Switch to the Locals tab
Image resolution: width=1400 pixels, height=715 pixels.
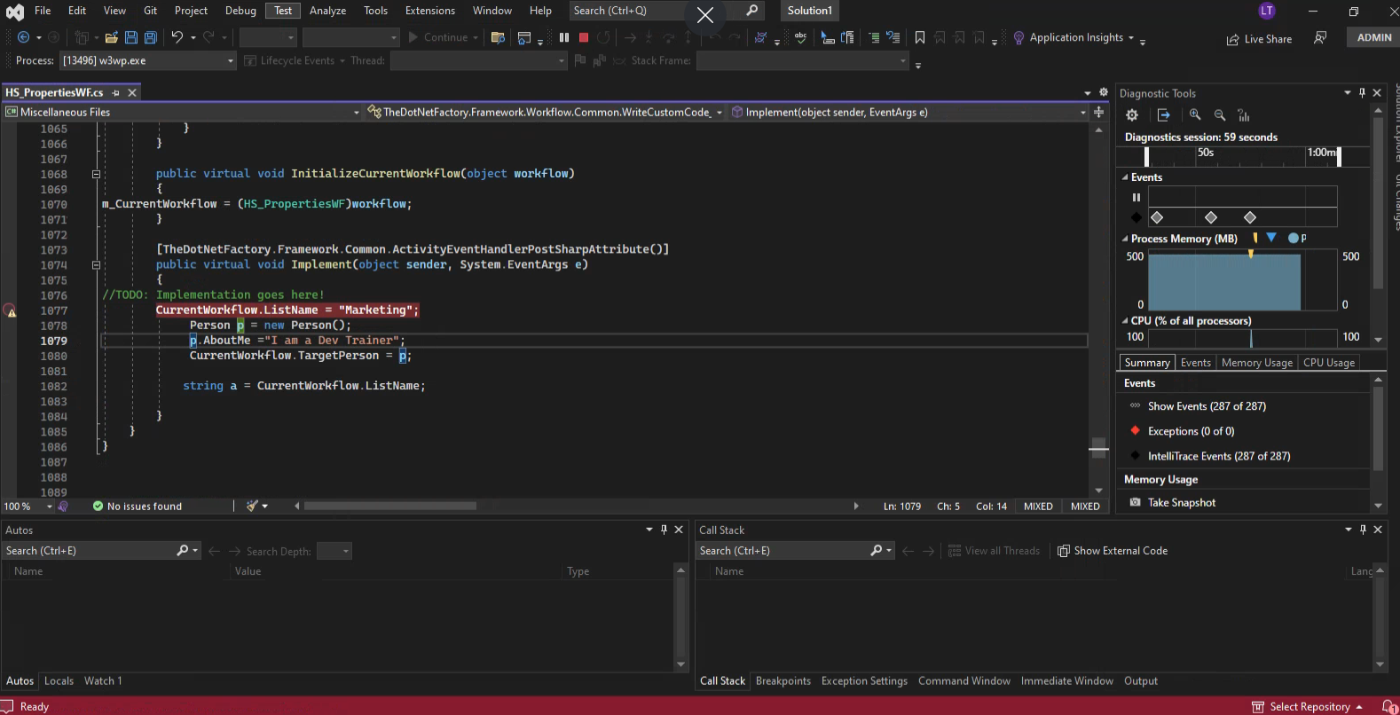[x=59, y=681]
